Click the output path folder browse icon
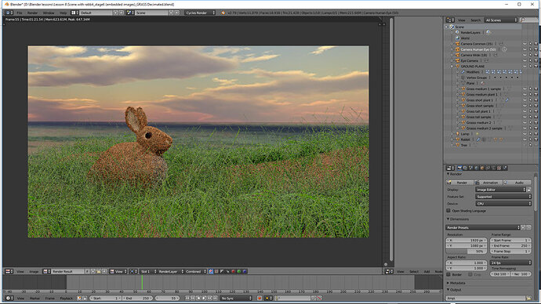541x304 pixels. coord(528,298)
